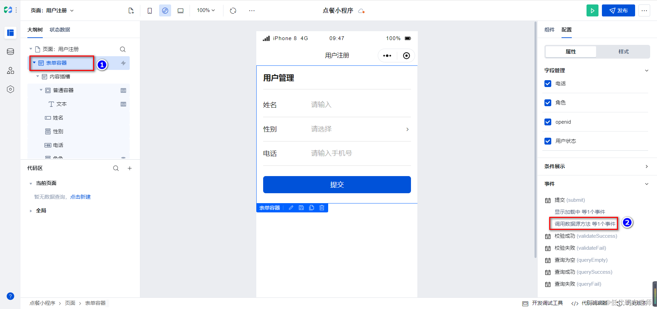Open the app logo menu

tap(8, 10)
